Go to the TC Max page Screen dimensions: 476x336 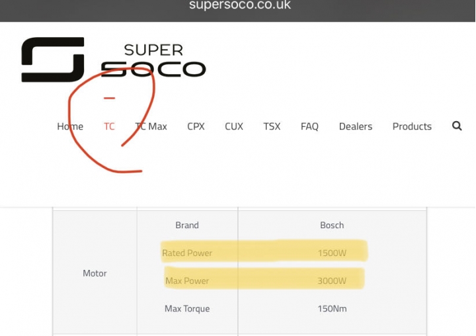click(x=151, y=126)
